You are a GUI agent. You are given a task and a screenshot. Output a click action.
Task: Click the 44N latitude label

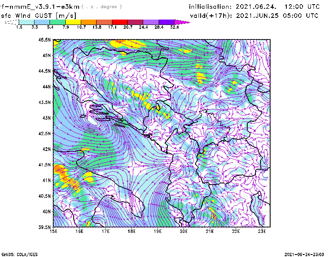point(47,86)
